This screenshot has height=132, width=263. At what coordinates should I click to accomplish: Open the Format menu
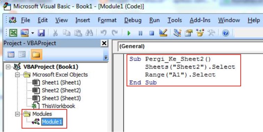[107, 20]
